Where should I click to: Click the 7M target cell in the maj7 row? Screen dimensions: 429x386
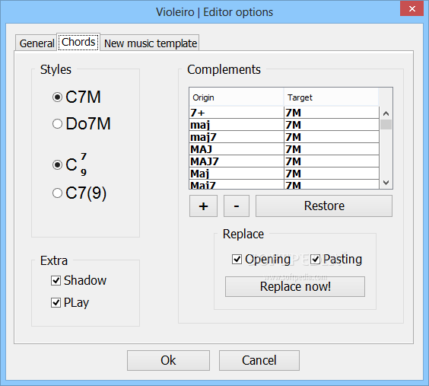pyautogui.click(x=332, y=136)
